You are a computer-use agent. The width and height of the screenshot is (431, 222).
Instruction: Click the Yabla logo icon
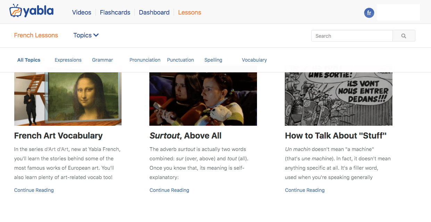pos(16,11)
